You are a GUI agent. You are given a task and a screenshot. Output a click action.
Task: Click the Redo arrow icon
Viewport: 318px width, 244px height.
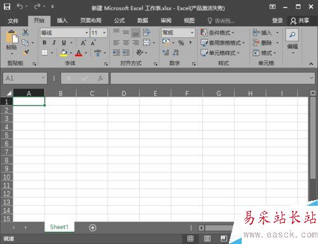pyautogui.click(x=37, y=7)
